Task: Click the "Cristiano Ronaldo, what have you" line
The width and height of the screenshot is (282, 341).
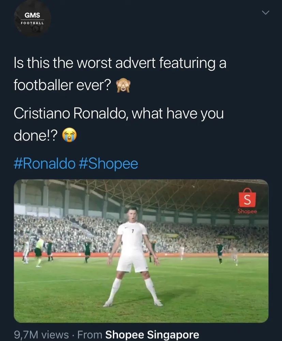Action: tap(118, 114)
